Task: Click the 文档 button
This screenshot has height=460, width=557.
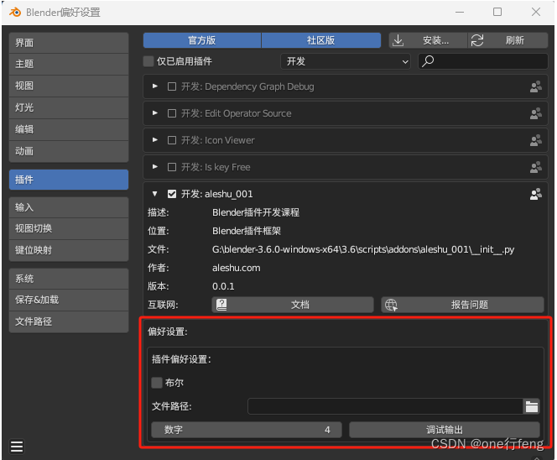Action: pyautogui.click(x=293, y=305)
